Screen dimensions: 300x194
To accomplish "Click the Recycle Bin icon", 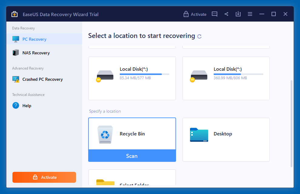I will pos(105,134).
